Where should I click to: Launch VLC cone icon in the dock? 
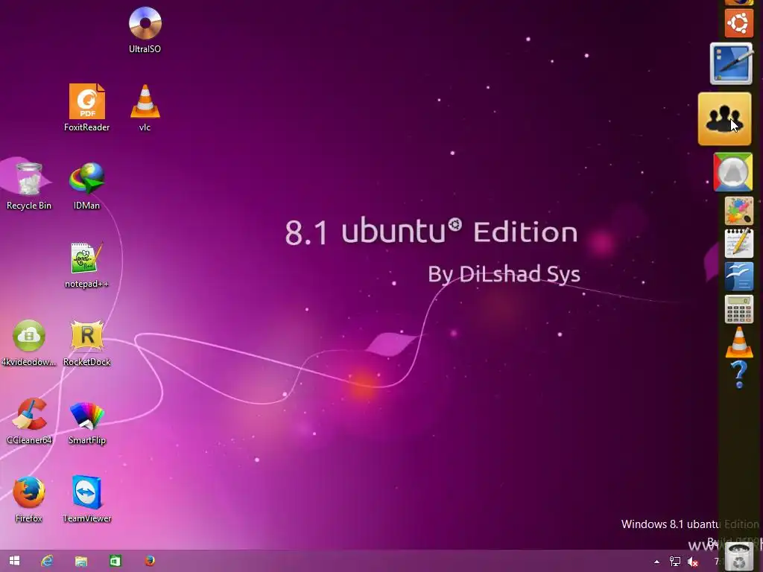739,343
